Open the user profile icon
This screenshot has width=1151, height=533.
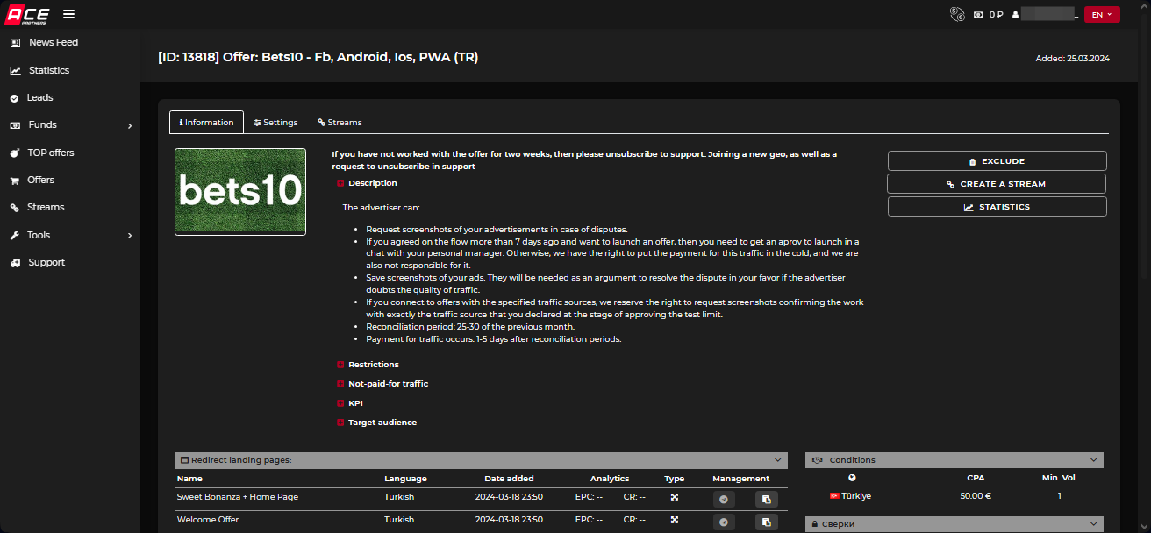(x=1015, y=15)
